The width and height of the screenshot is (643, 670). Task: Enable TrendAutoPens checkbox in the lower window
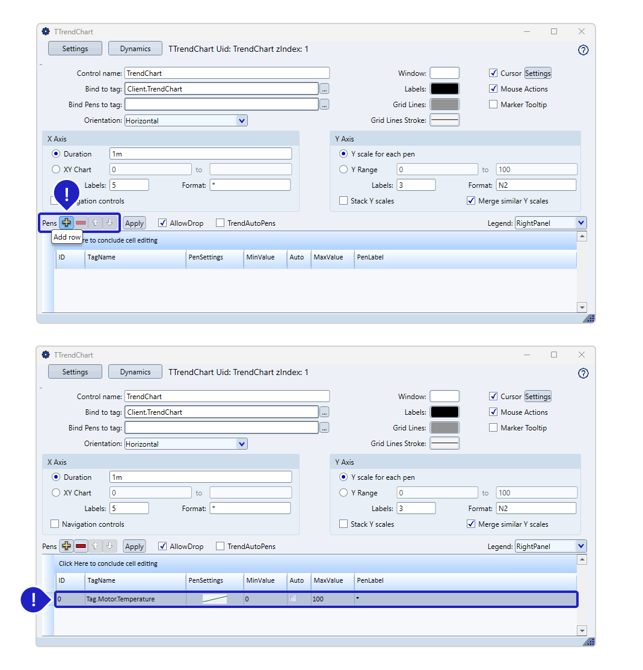pyautogui.click(x=220, y=546)
